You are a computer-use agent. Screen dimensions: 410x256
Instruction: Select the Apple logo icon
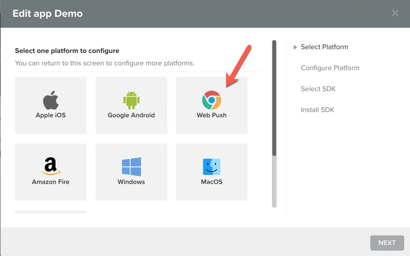pos(51,101)
